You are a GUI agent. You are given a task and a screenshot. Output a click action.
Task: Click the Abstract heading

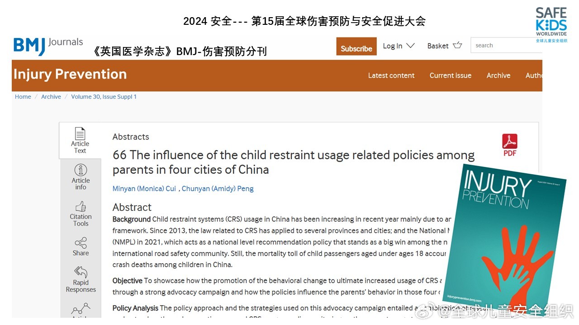click(x=132, y=207)
